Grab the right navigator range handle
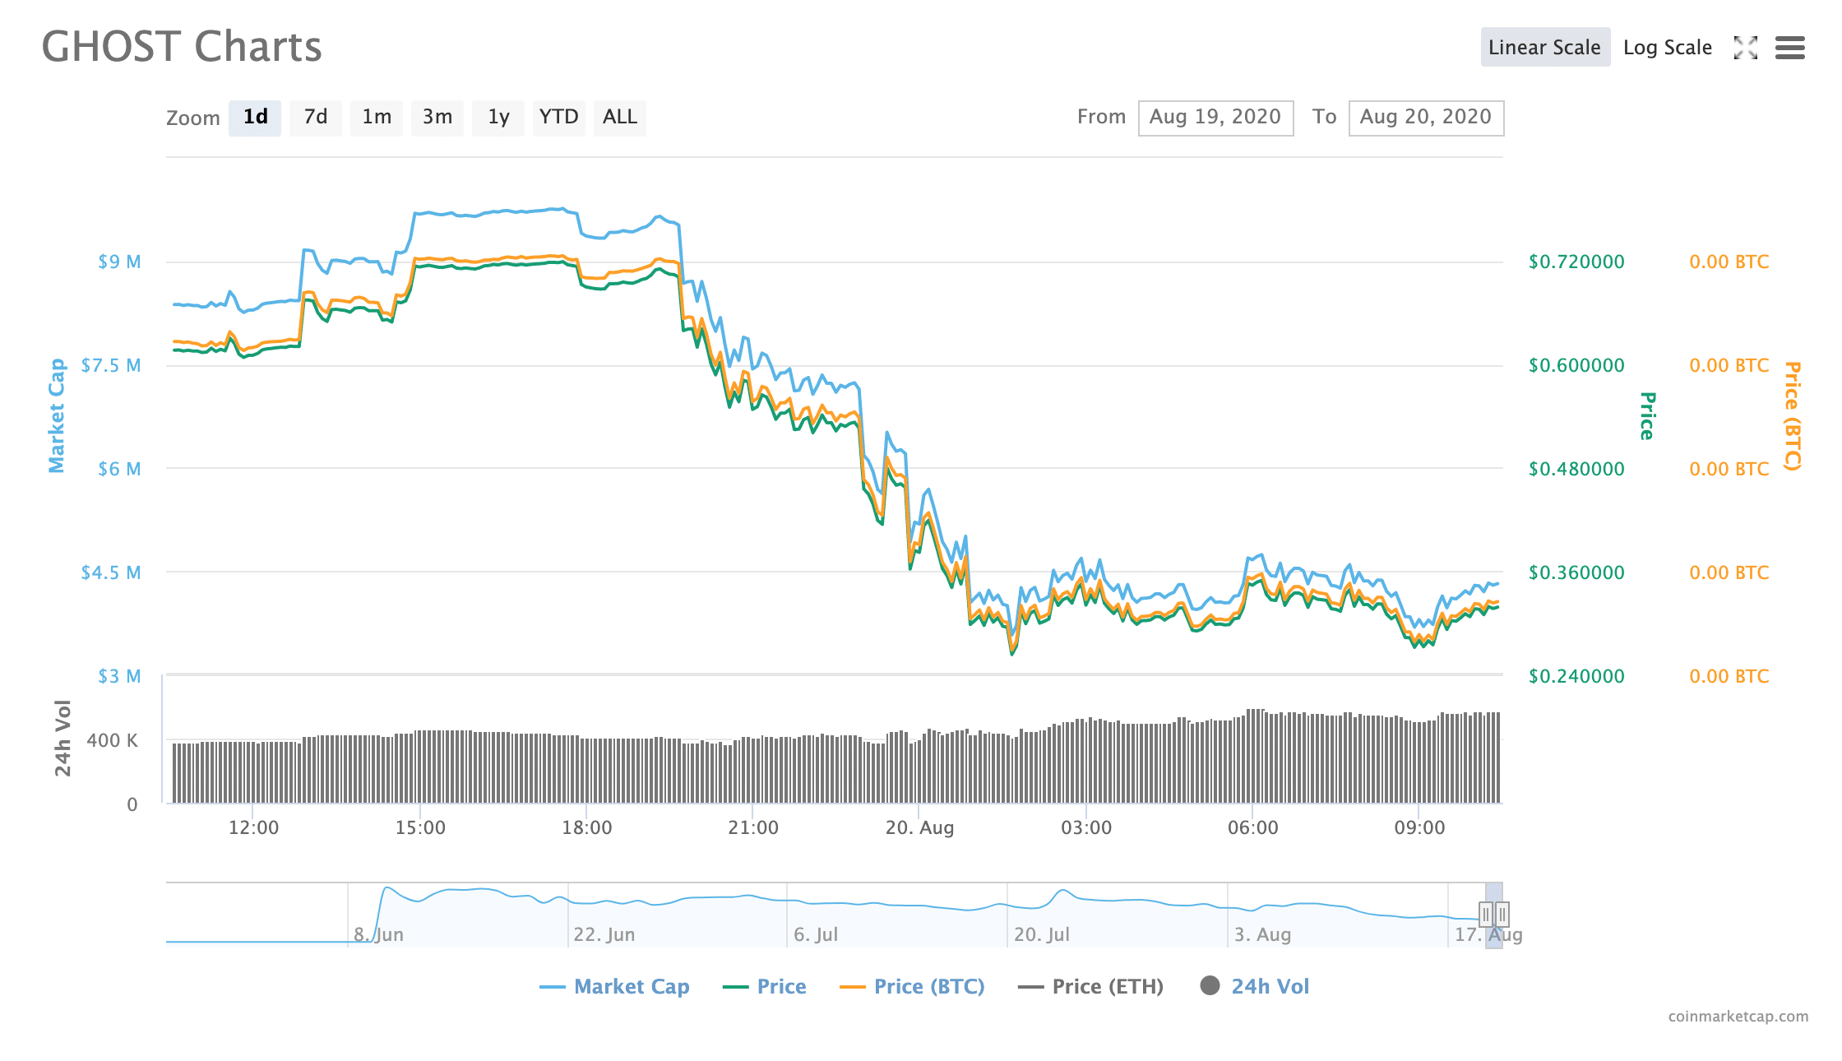 coord(1502,914)
